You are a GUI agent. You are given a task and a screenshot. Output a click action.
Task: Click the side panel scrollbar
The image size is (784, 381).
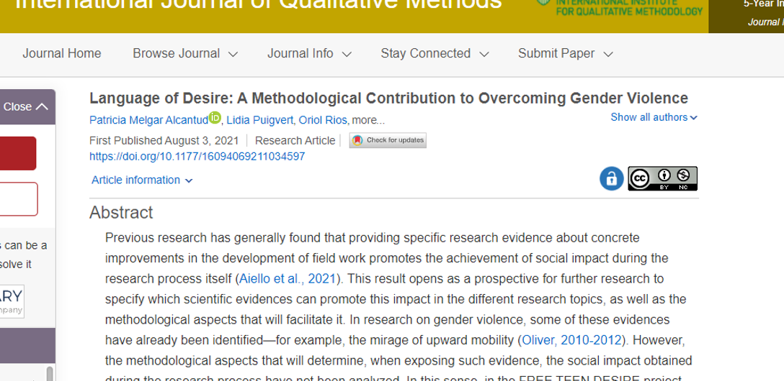(50, 373)
